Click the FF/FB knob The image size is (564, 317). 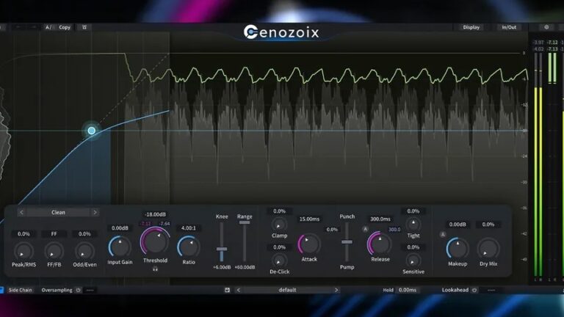54,251
